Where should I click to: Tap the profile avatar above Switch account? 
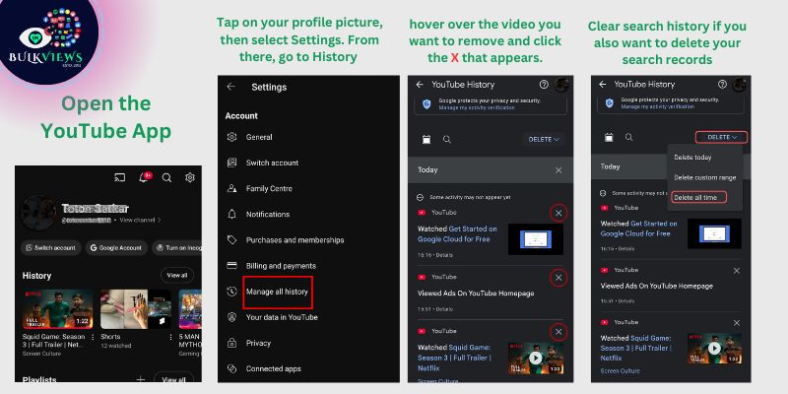[37, 213]
